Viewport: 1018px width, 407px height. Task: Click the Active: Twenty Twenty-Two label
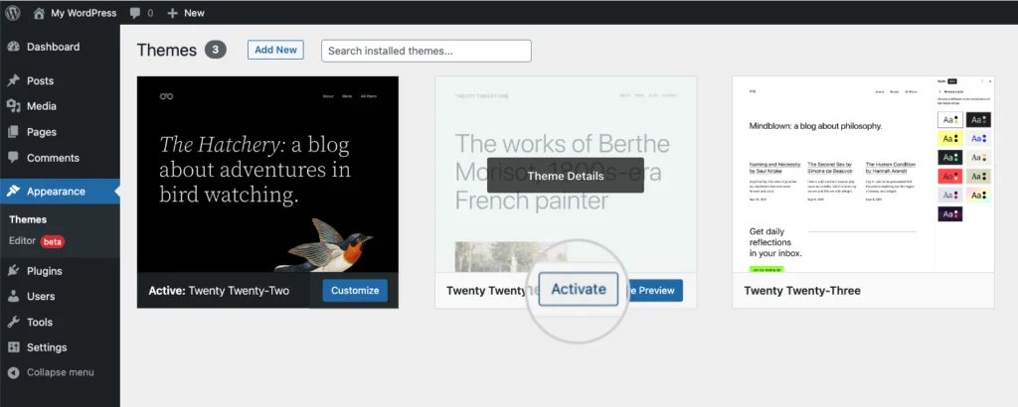click(219, 291)
